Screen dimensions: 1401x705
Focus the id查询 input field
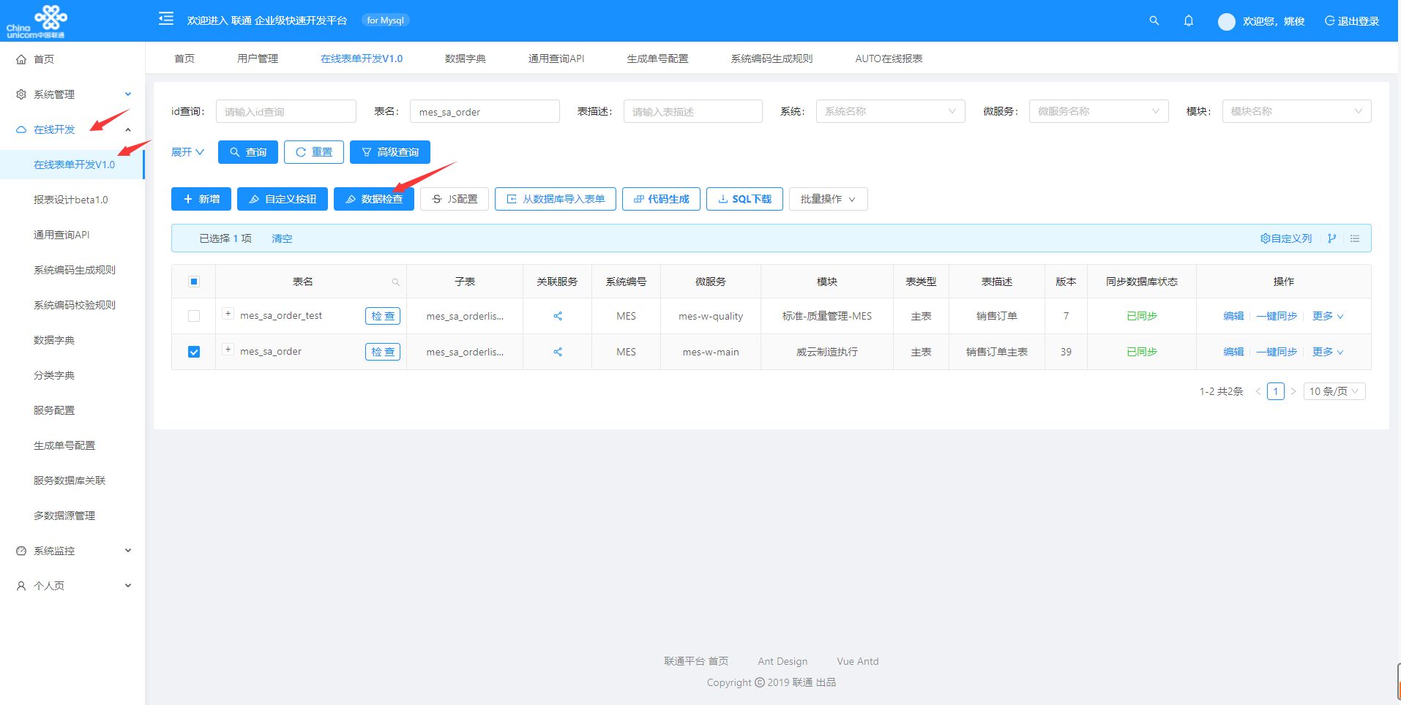(x=286, y=111)
